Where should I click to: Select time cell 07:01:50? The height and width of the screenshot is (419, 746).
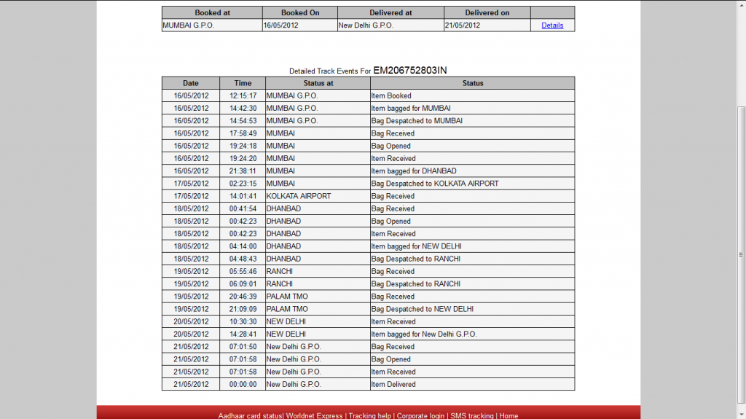point(243,347)
